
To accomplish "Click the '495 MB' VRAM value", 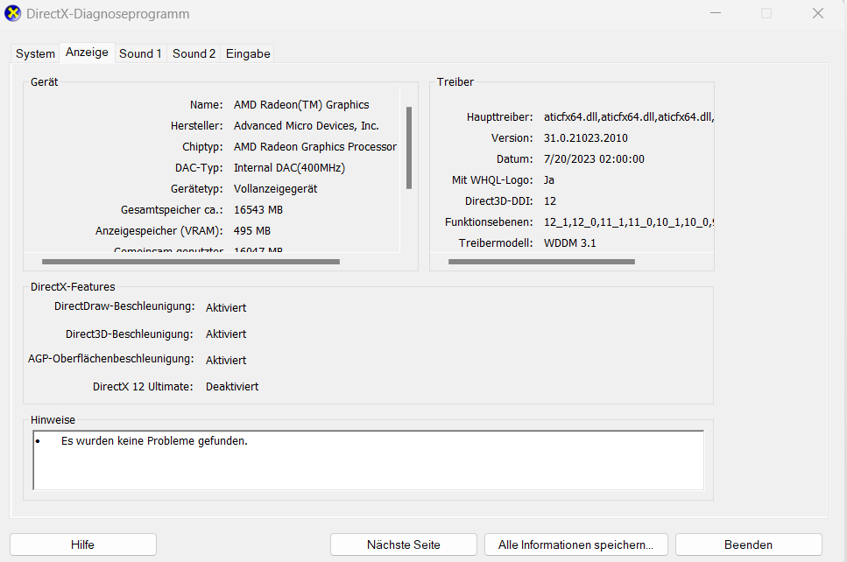I will (252, 231).
